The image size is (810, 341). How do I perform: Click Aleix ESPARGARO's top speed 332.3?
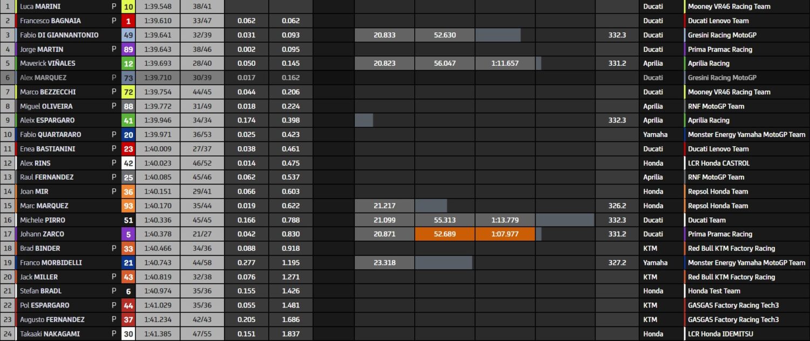tap(617, 120)
